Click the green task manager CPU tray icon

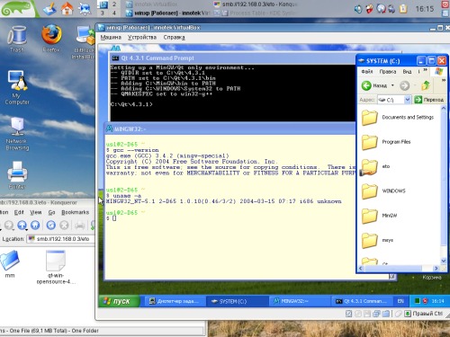[x=417, y=301]
